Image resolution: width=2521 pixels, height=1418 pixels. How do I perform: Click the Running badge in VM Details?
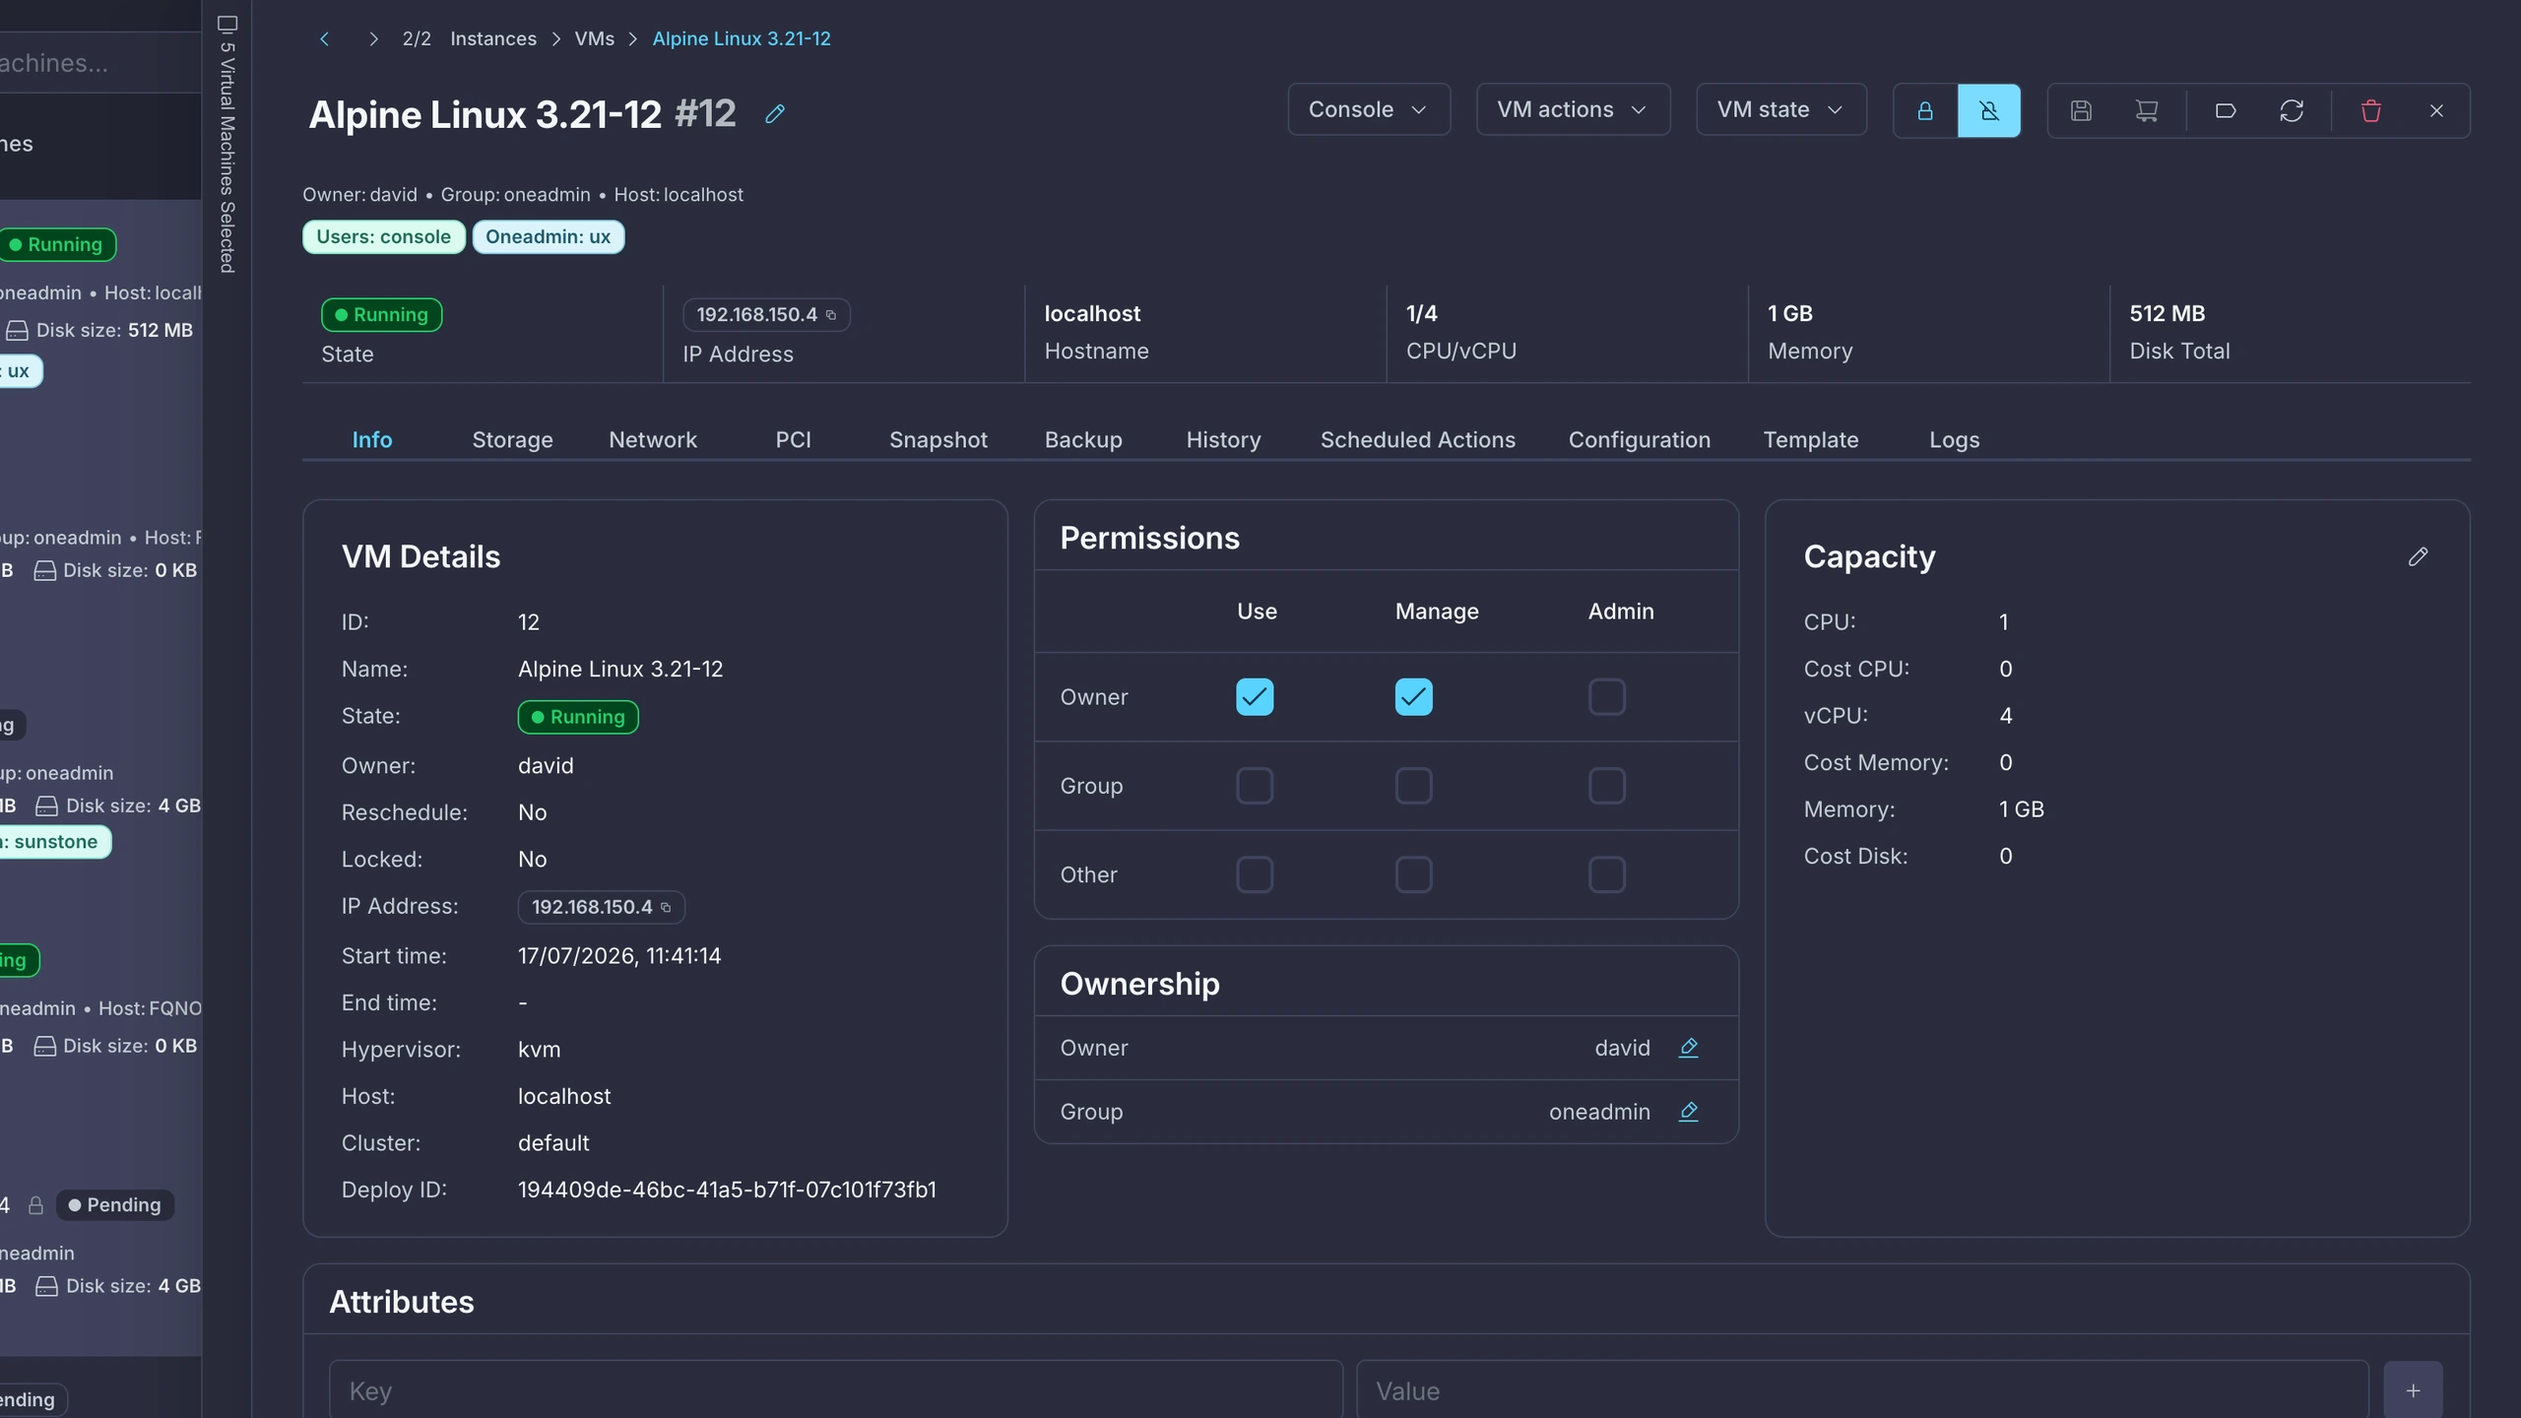[578, 717]
